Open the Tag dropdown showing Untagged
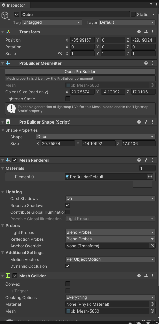The height and width of the screenshot is (324, 159). click(x=52, y=22)
